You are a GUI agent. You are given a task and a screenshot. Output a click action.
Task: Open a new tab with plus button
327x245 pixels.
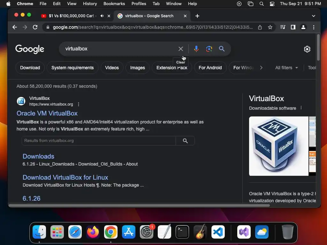197,16
